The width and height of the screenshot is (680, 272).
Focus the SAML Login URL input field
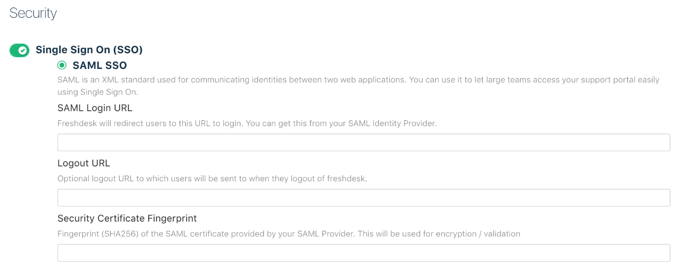tap(363, 142)
